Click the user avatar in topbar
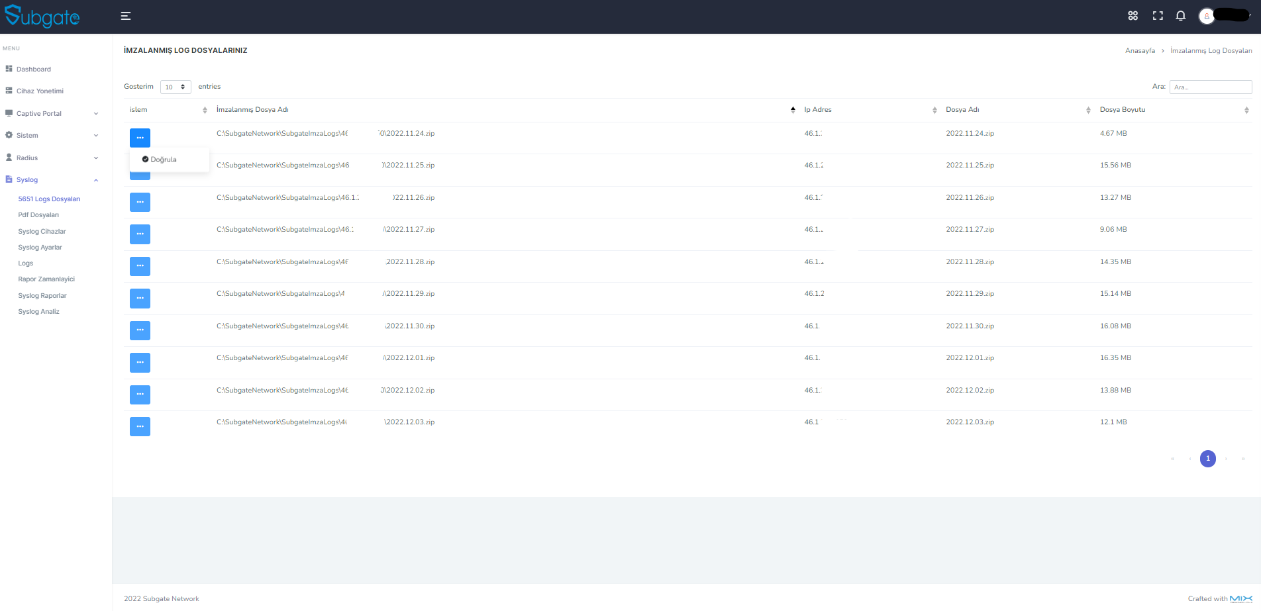Image resolution: width=1261 pixels, height=611 pixels. point(1207,17)
